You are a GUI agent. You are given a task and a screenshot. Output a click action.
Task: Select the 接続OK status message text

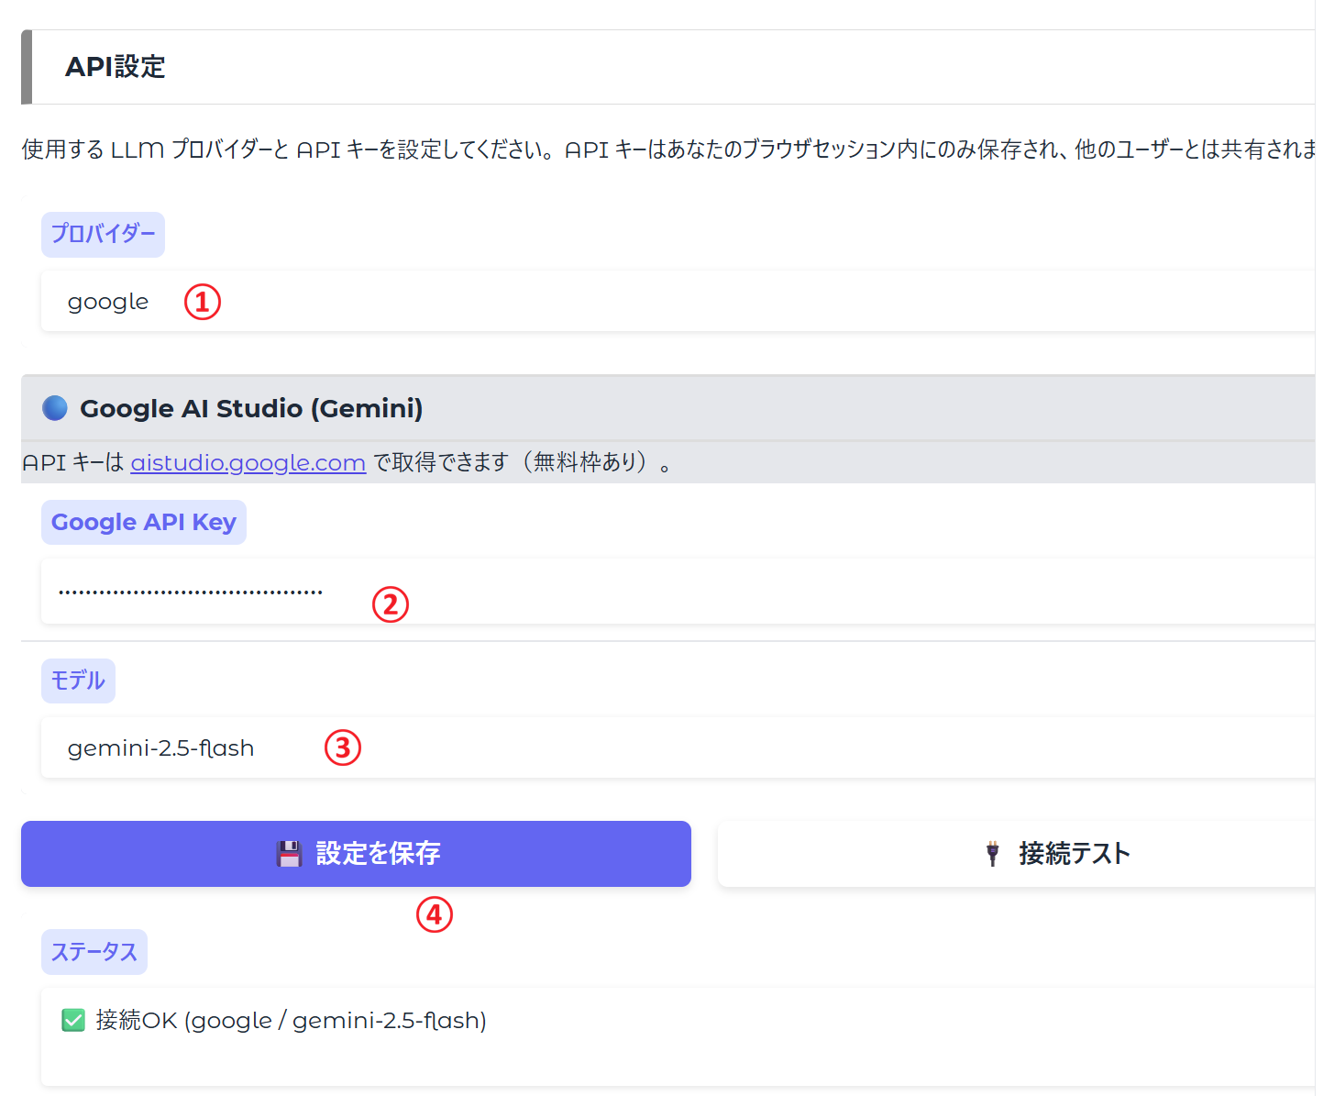[x=291, y=1020]
